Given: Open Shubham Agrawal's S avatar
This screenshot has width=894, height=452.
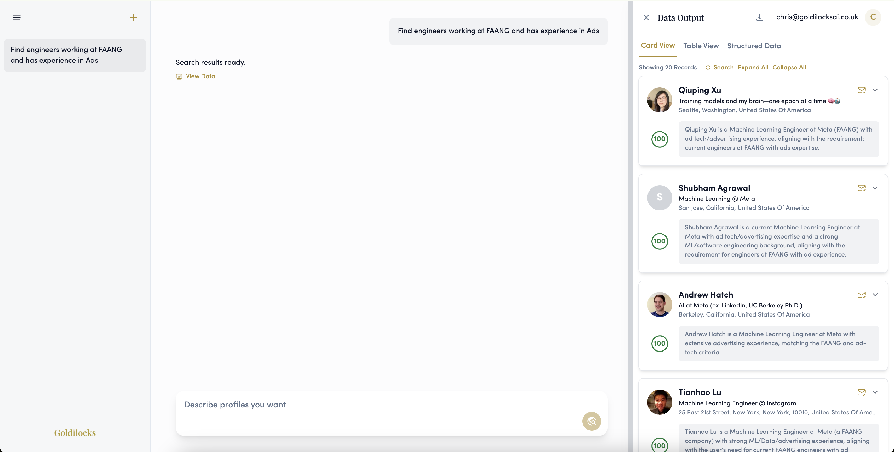Looking at the screenshot, I should (660, 198).
